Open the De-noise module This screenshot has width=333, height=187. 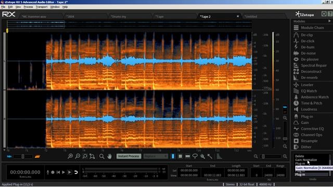click(x=305, y=53)
